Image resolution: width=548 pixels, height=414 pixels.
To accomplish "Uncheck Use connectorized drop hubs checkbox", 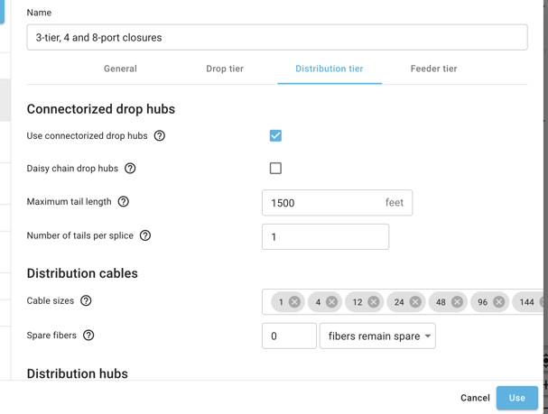I will coord(275,135).
